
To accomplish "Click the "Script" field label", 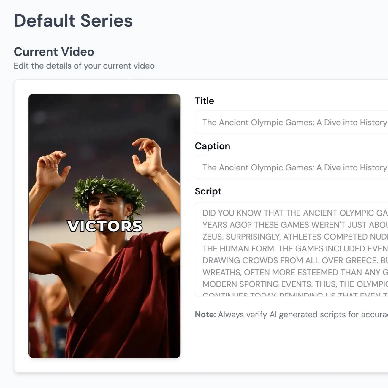I will click(208, 191).
